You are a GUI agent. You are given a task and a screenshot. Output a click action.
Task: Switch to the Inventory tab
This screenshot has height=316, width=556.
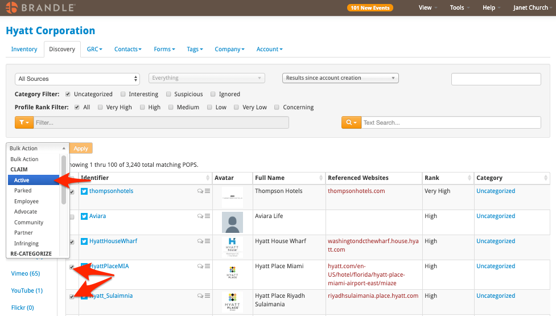(x=24, y=49)
